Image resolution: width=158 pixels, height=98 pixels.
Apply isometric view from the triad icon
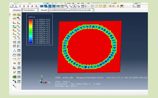pos(36,6)
